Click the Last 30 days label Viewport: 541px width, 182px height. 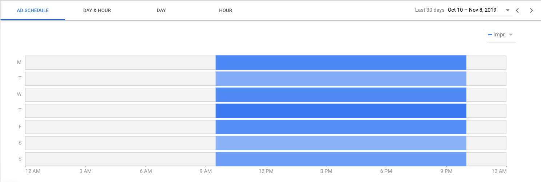(430, 10)
